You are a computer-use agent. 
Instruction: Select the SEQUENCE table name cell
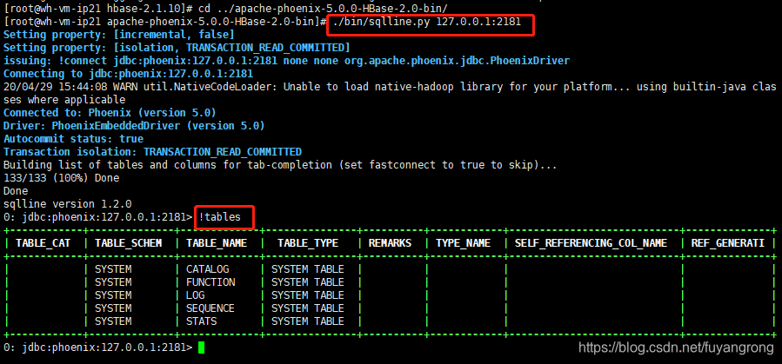point(211,308)
